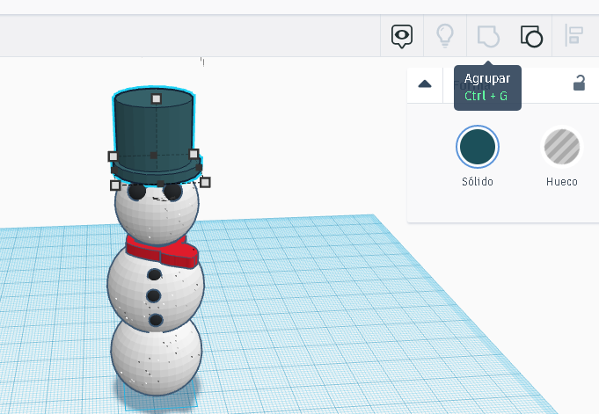The height and width of the screenshot is (414, 599).
Task: Click the Sólido label
Action: pyautogui.click(x=477, y=182)
